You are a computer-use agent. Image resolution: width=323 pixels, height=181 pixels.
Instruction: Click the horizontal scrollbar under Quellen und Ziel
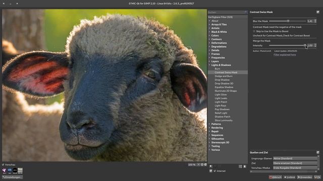[x=284, y=171]
